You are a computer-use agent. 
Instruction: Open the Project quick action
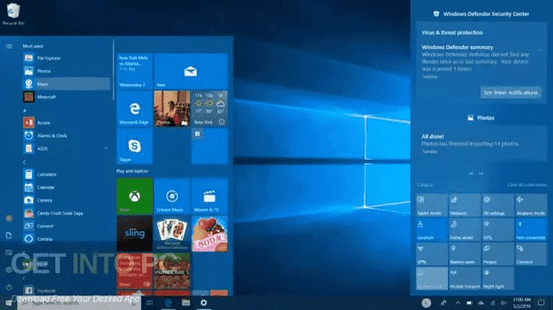pos(498,254)
